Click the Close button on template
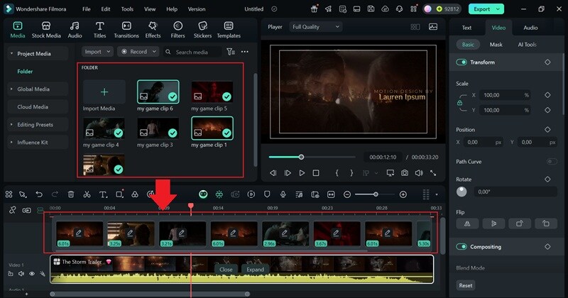Image resolution: width=568 pixels, height=298 pixels. point(226,270)
